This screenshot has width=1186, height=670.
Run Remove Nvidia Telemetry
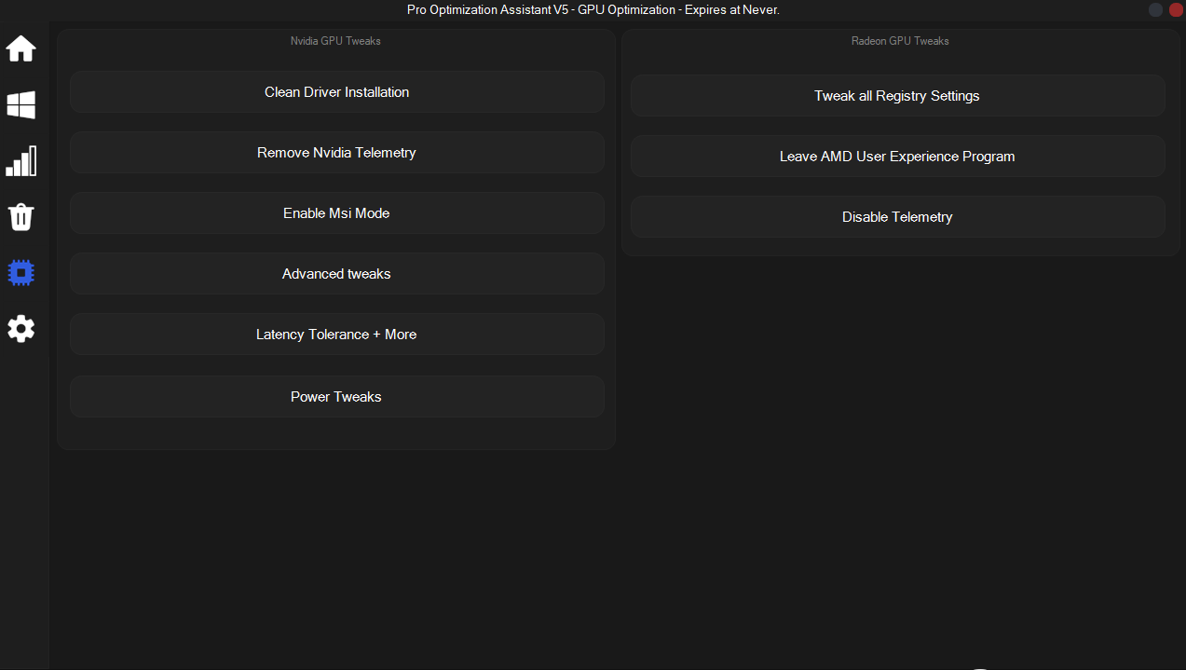click(x=336, y=153)
